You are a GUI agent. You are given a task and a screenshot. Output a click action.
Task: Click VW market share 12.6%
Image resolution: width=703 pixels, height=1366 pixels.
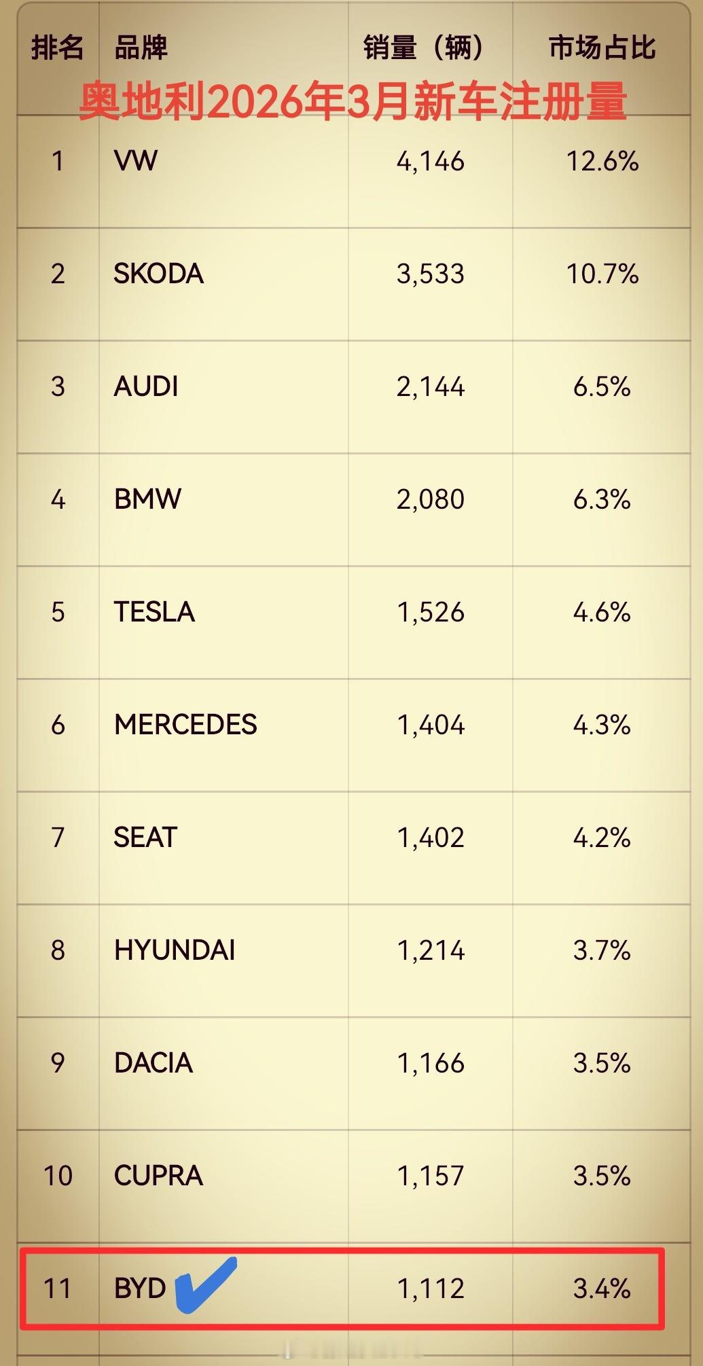point(602,161)
